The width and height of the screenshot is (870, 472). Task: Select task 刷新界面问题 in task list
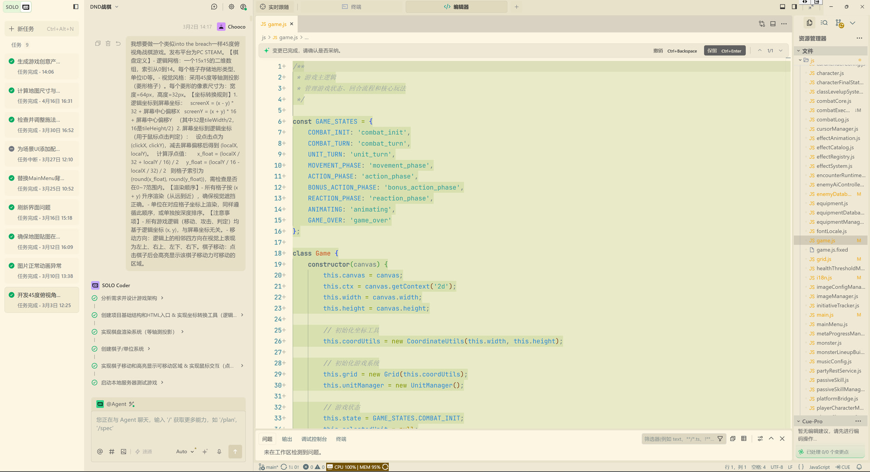tap(42, 212)
